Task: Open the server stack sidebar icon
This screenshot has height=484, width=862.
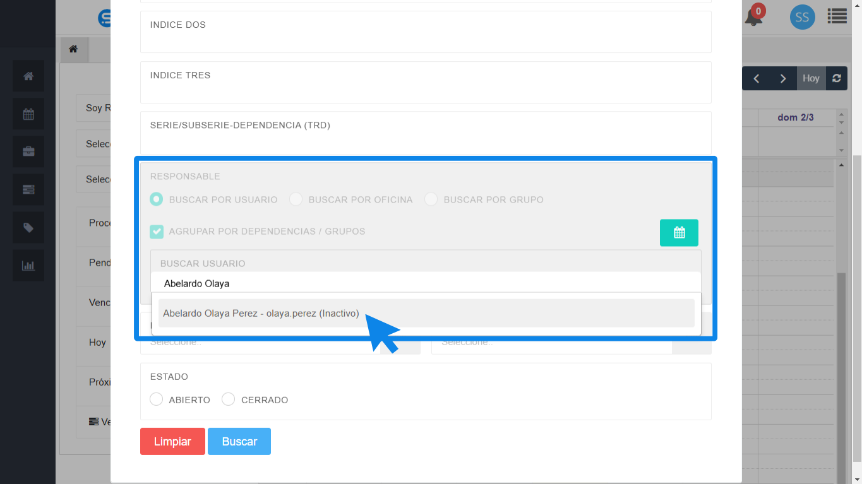Action: pos(28,190)
